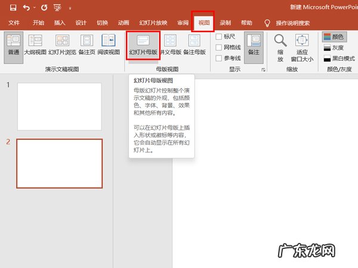Enable the Guides (参考线) checkbox
This screenshot has width=358, height=268.
click(219, 58)
